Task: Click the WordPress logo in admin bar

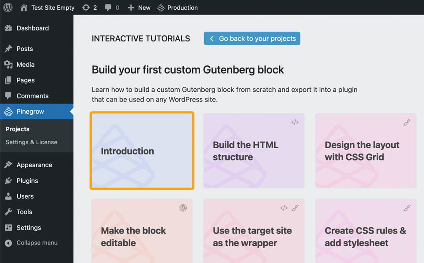Action: click(x=8, y=8)
